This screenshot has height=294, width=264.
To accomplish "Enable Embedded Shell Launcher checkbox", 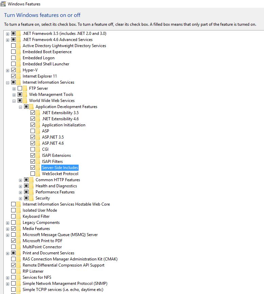I will point(13,64).
